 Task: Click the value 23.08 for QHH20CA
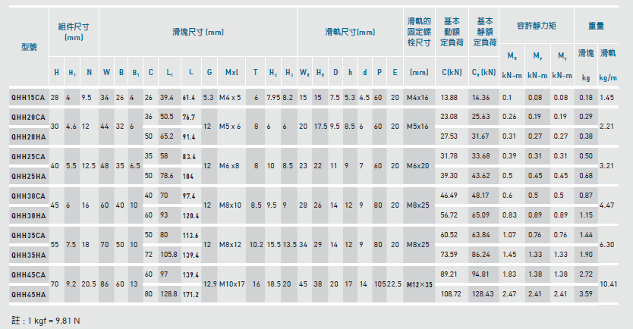click(x=449, y=117)
